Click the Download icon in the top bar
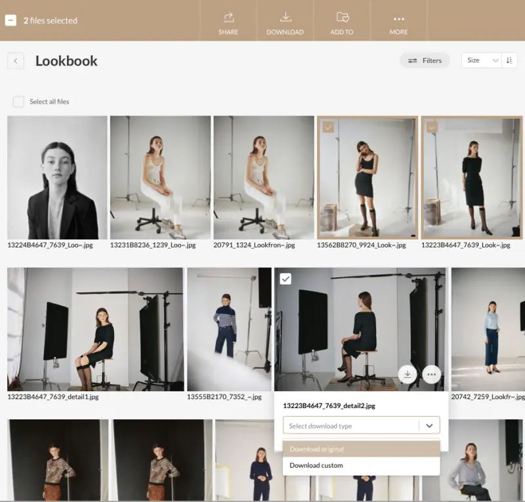Image resolution: width=525 pixels, height=502 pixels. point(285,18)
